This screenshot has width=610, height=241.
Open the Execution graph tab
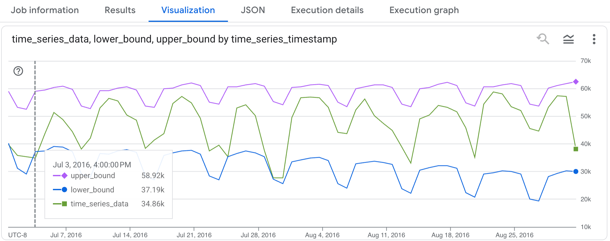pos(424,10)
